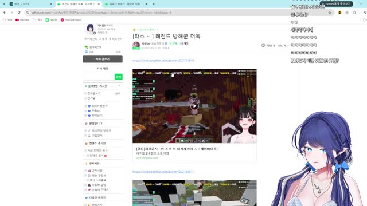
Task: Open the first vod.sooplive.com player link
Action: (163, 61)
